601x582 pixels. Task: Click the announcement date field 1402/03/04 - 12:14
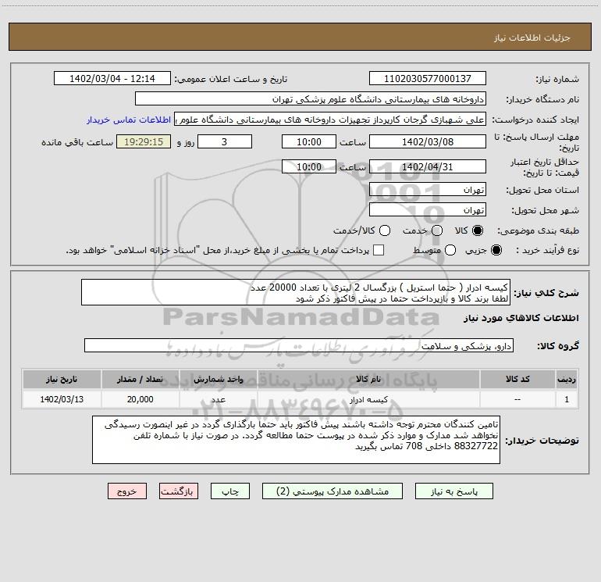tap(112, 78)
